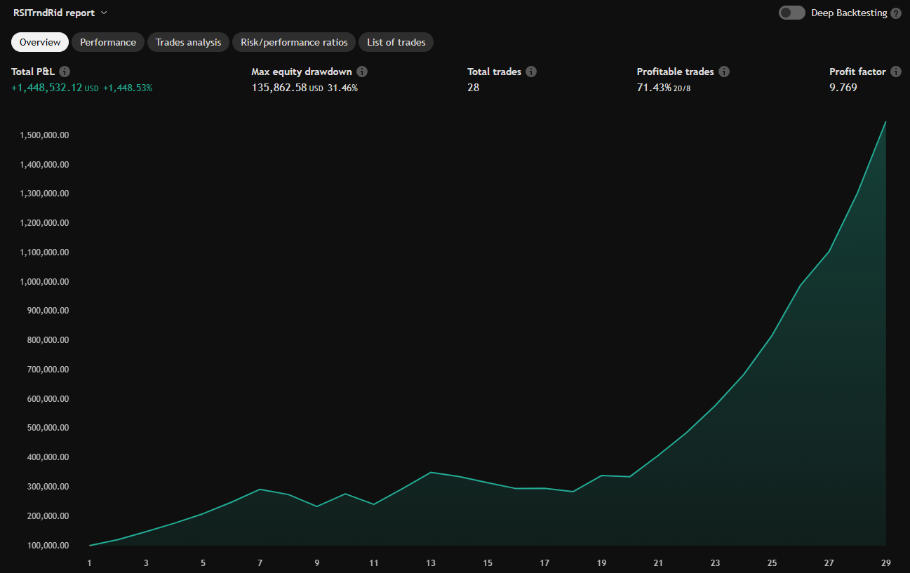Click the RSITrndRid report title

click(x=54, y=13)
